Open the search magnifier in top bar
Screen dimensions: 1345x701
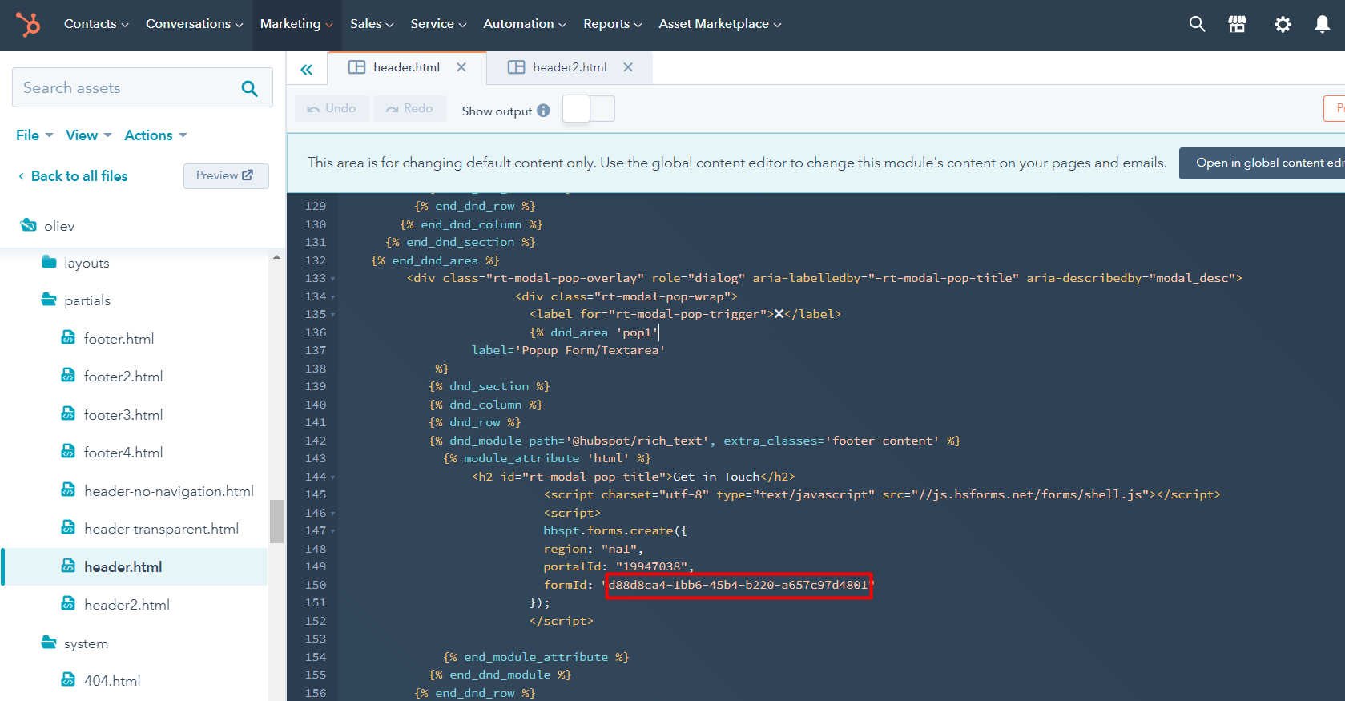(x=1197, y=24)
